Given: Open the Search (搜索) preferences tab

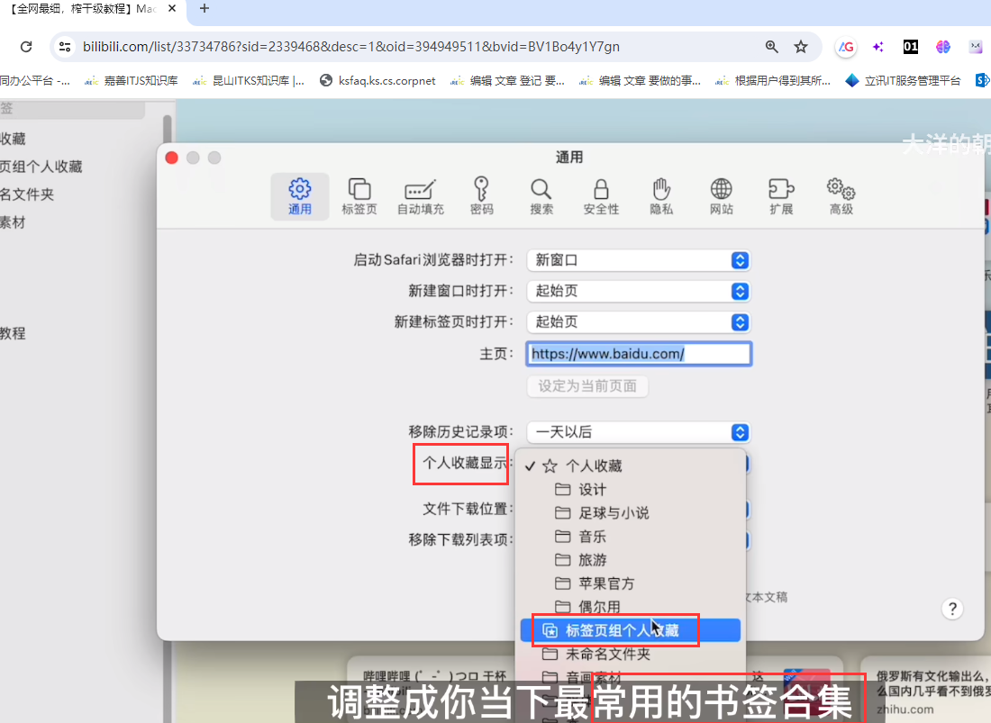Looking at the screenshot, I should 541,196.
